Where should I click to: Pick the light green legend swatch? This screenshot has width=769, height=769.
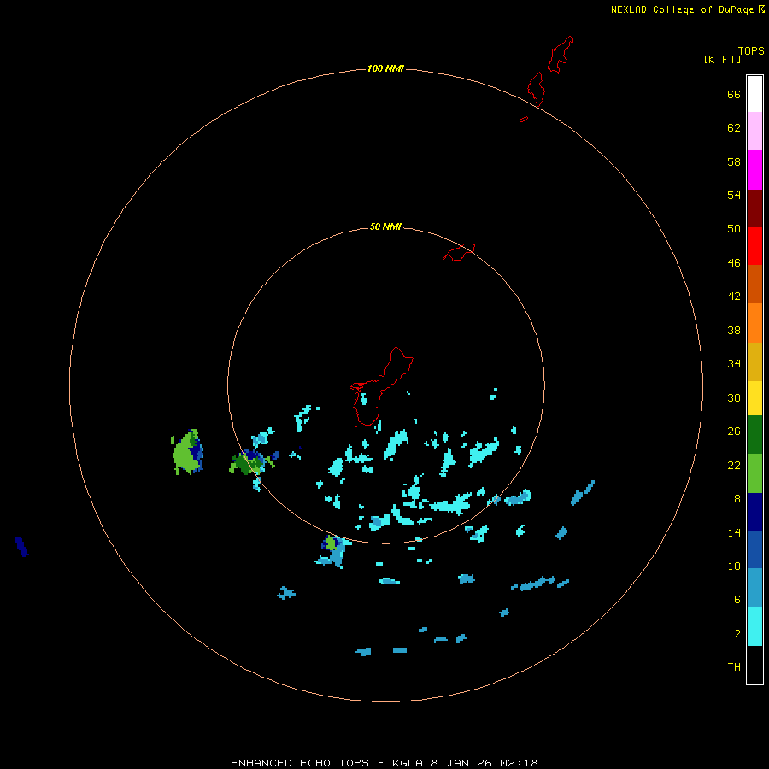click(x=754, y=473)
